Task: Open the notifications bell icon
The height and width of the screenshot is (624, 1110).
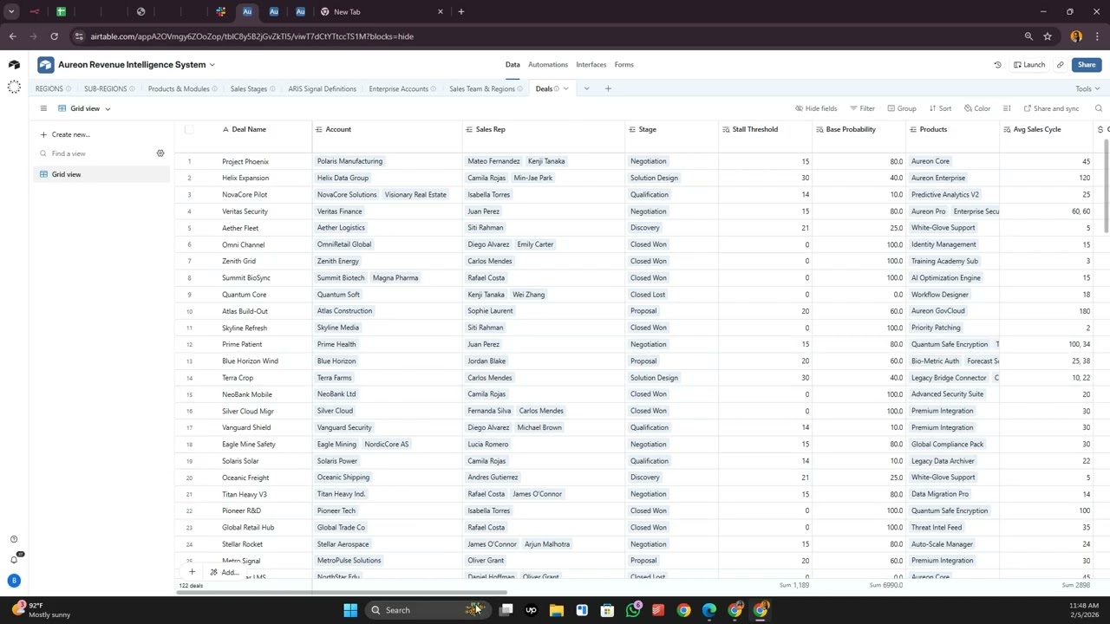Action: click(14, 559)
